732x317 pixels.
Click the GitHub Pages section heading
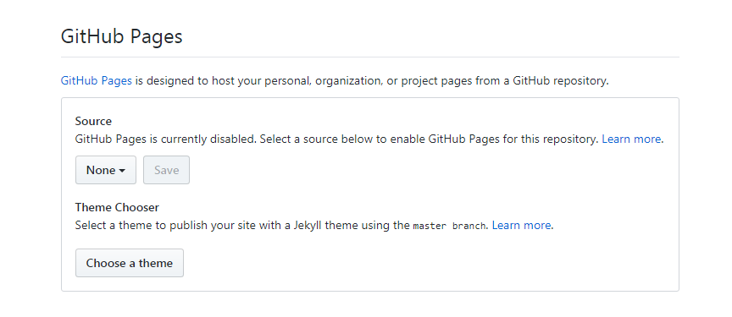[121, 36]
